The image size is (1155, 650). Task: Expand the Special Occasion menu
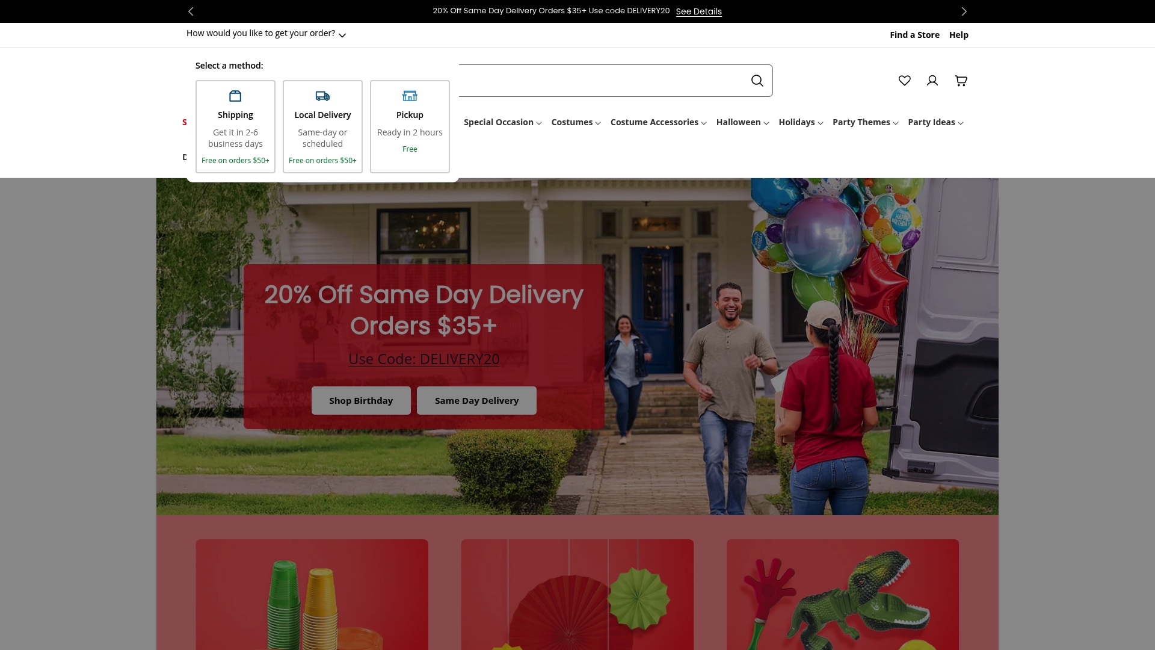tap(502, 122)
